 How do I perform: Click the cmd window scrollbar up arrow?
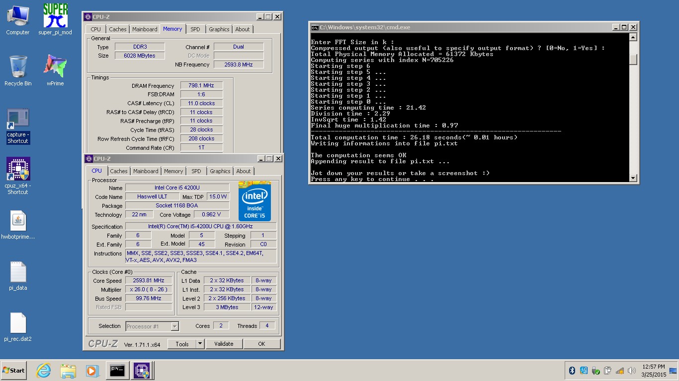tap(633, 37)
